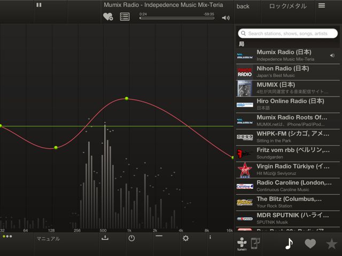Select Mumix Radio Roots Of... station
Image resolution: width=342 pixels, height=256 pixels.
(288, 121)
